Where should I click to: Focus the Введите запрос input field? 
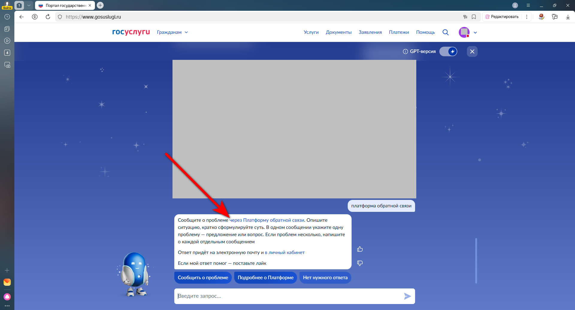coord(287,296)
